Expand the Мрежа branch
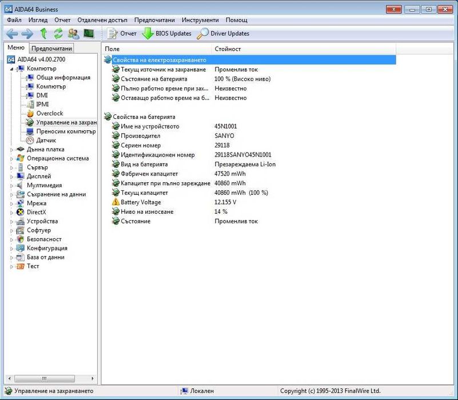This screenshot has width=458, height=400. tap(11, 204)
